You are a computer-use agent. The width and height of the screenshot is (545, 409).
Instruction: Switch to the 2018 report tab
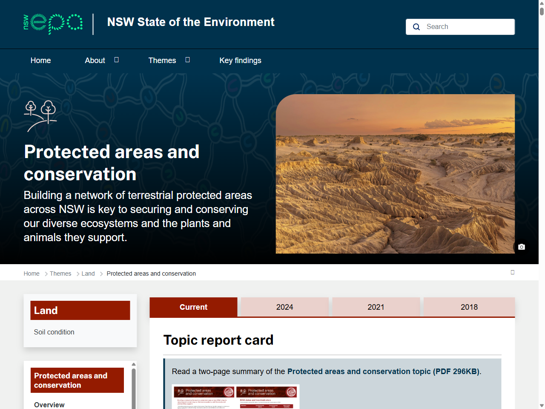pyautogui.click(x=469, y=307)
